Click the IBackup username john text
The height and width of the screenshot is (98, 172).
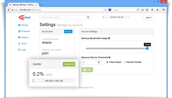[x=45, y=53]
